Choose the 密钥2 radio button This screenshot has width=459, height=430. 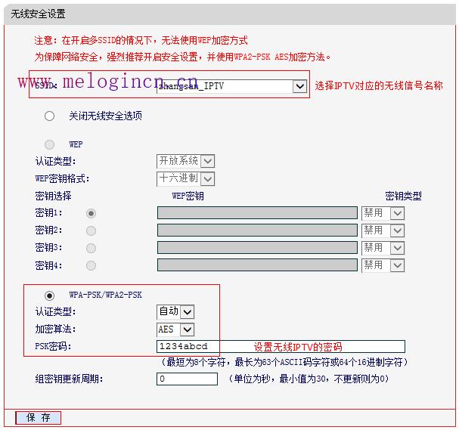[91, 230]
